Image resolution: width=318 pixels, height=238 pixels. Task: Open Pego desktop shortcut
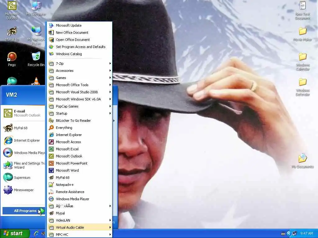click(12, 59)
